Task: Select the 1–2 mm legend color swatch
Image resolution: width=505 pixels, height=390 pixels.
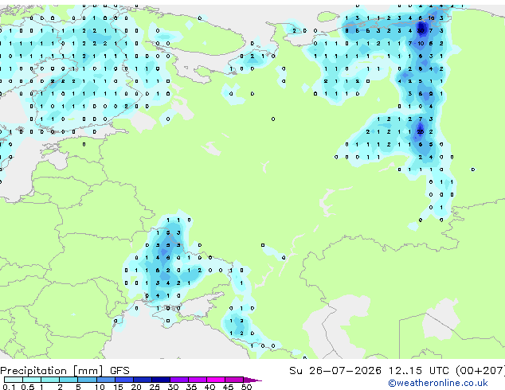Action: 50,380
